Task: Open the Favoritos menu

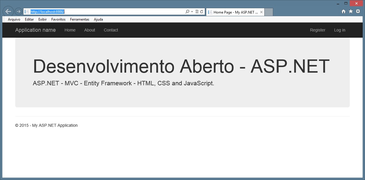Action: (x=58, y=19)
